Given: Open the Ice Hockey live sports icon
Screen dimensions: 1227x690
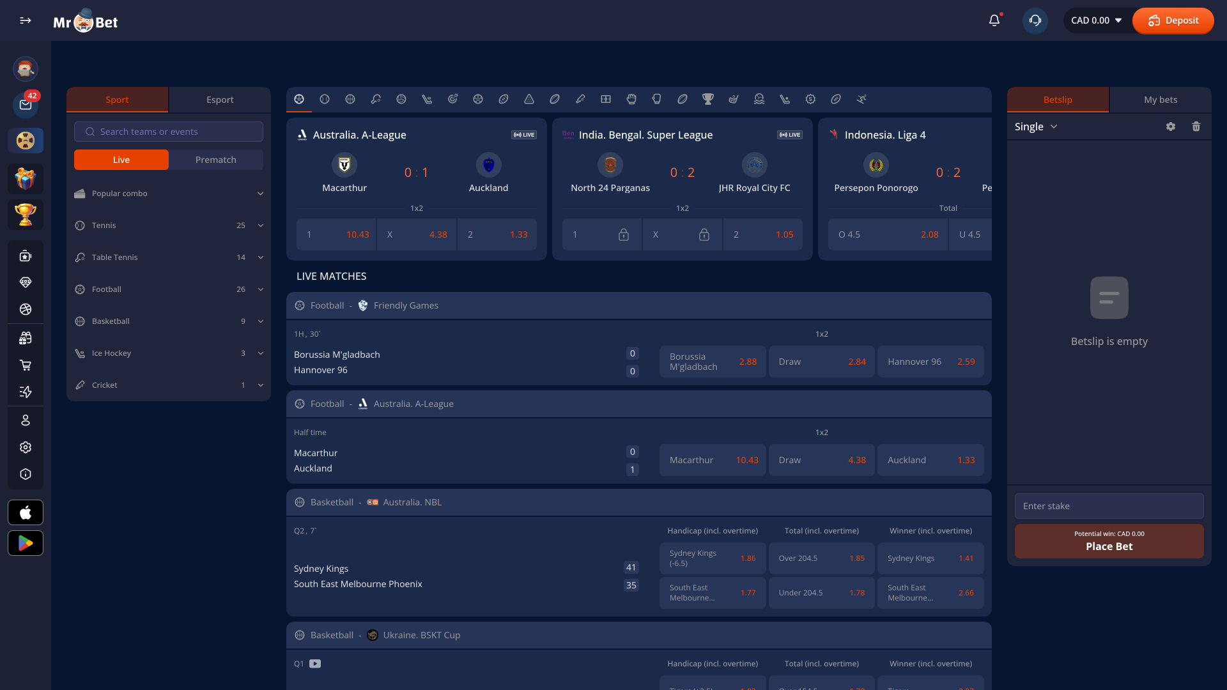Looking at the screenshot, I should tap(426, 100).
